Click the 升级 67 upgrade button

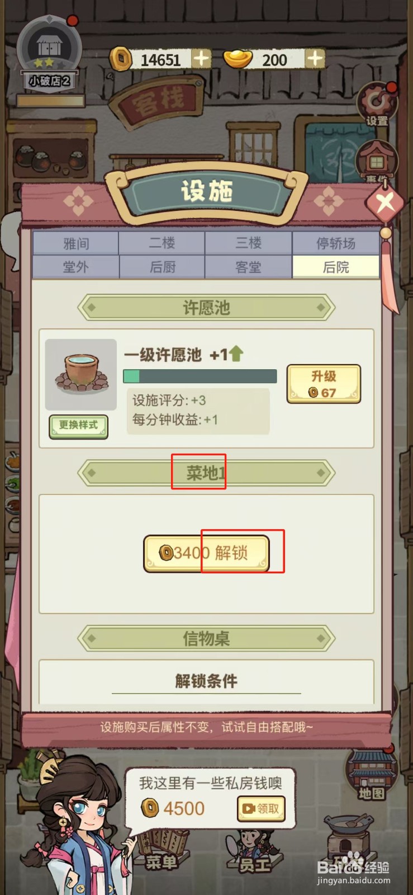(x=324, y=384)
